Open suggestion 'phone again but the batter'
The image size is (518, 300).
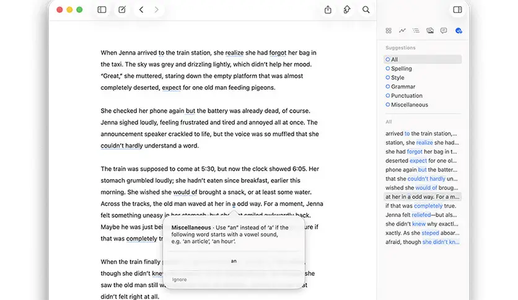click(x=421, y=169)
